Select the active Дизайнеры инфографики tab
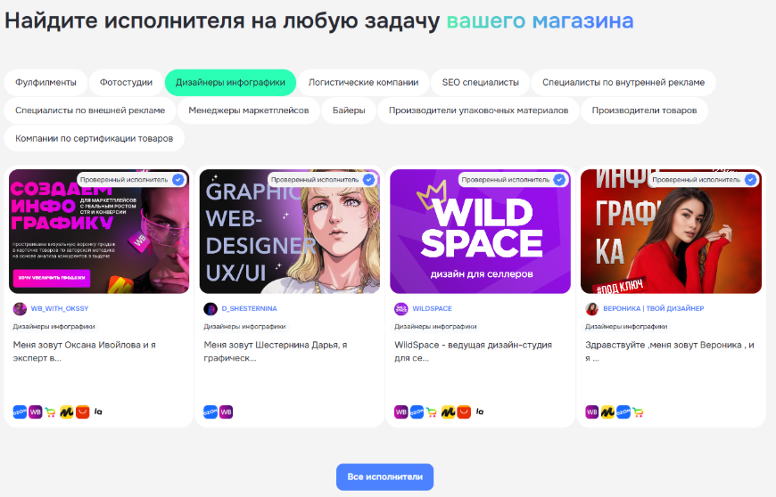The image size is (776, 497). coord(230,83)
